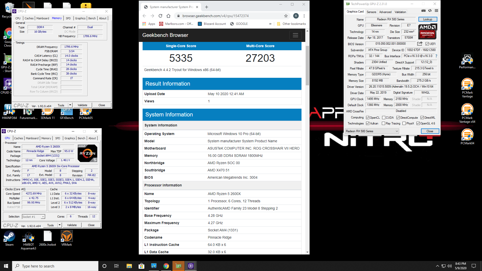The image size is (482, 271).
Task: Open Microsoft Store from taskbar
Action: click(x=141, y=266)
